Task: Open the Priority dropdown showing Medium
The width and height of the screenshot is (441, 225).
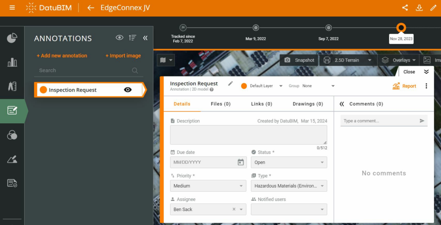Action: click(x=208, y=186)
